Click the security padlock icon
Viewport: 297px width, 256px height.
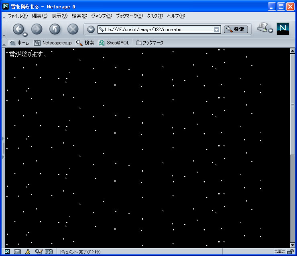coord(291,252)
